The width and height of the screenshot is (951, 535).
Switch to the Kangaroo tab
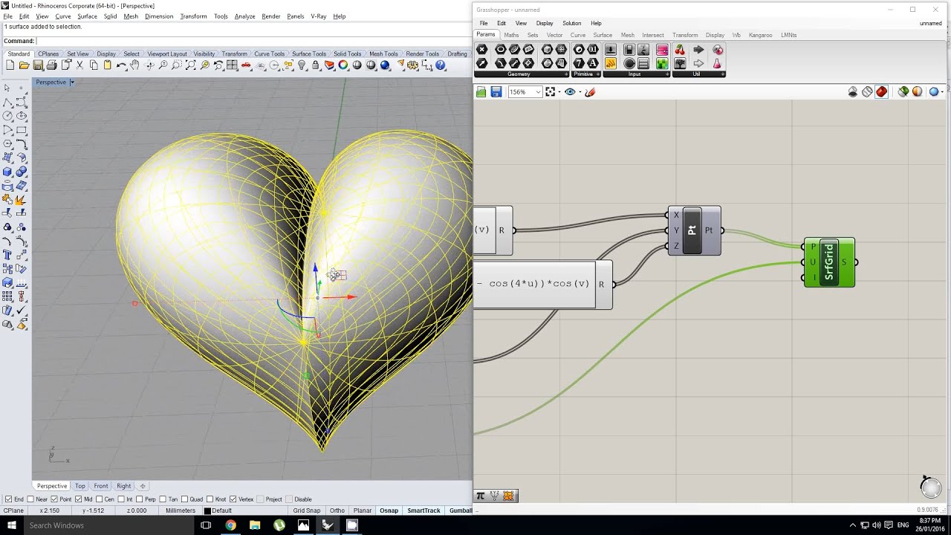click(760, 35)
